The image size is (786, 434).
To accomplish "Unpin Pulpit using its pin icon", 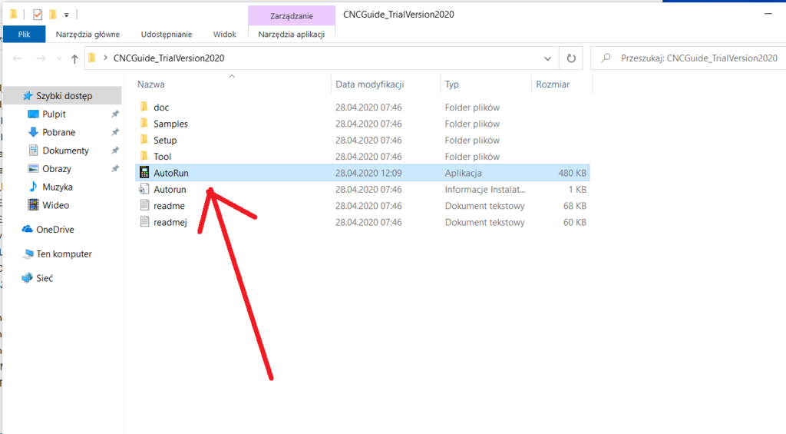I will click(115, 114).
